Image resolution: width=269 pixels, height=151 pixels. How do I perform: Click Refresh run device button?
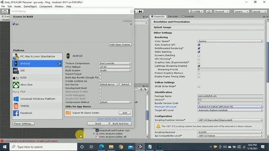pyautogui.click(x=125, y=84)
